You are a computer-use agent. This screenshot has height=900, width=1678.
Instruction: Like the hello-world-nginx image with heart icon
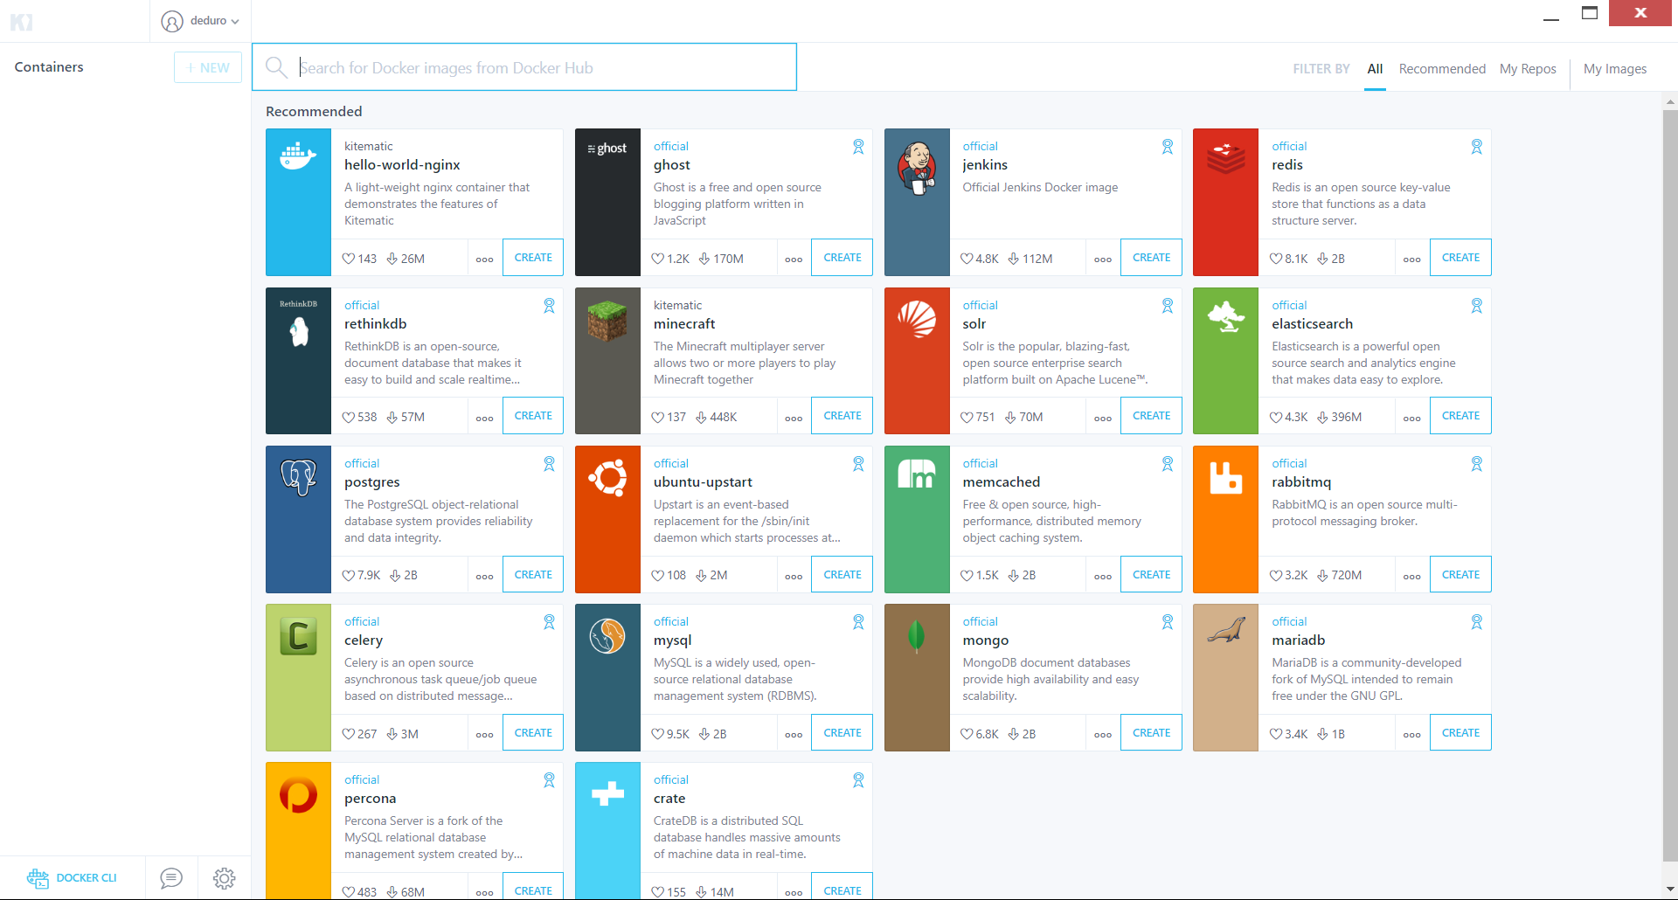[x=349, y=259]
